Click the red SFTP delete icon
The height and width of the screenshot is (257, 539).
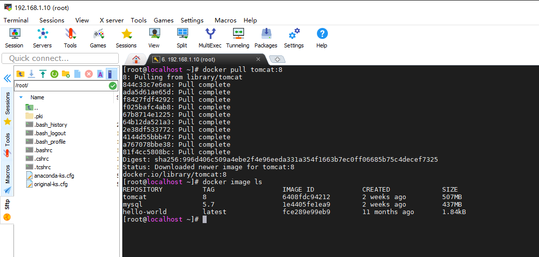pos(89,73)
